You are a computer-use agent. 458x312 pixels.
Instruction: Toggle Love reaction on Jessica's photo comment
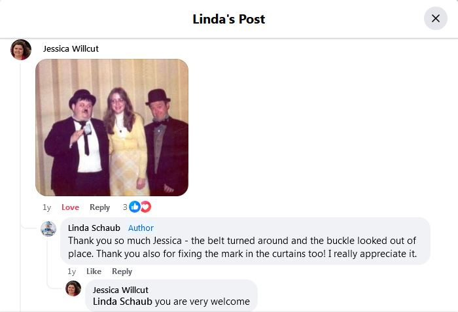pos(70,207)
